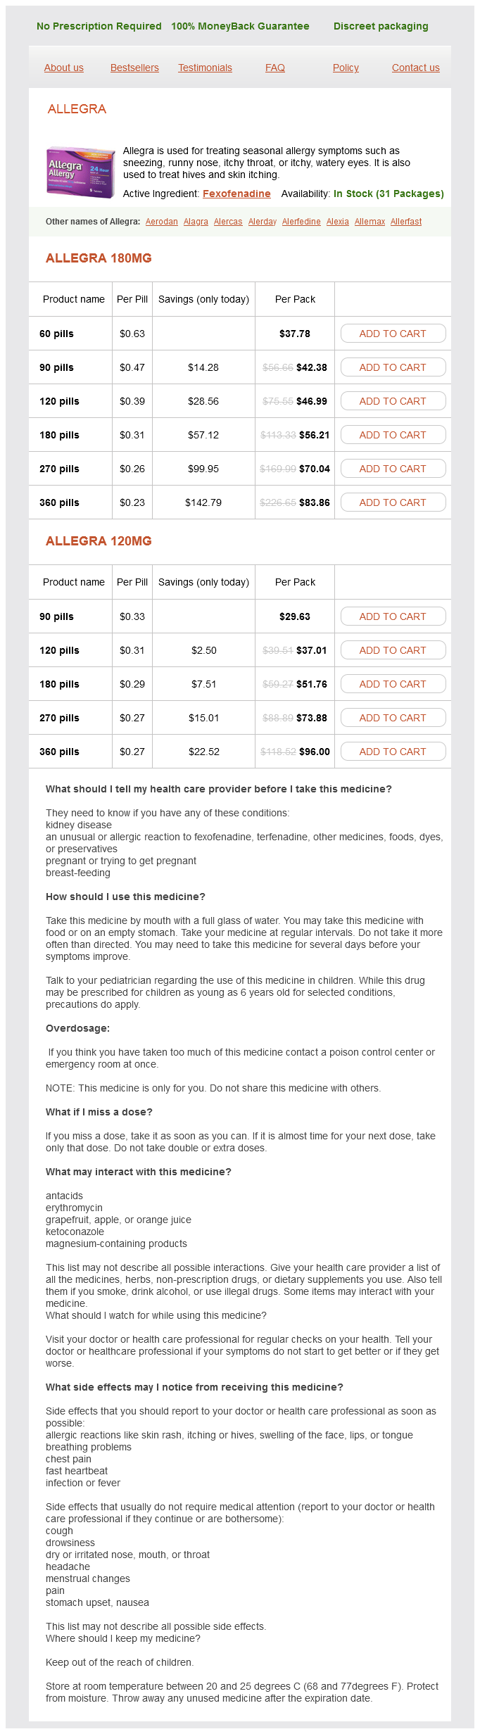Open the Aerodan alternative name link

click(x=161, y=222)
